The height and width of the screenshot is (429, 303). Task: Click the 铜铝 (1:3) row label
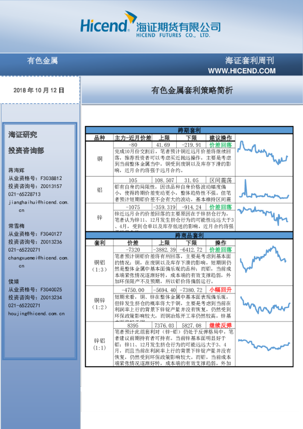pyautogui.click(x=99, y=266)
